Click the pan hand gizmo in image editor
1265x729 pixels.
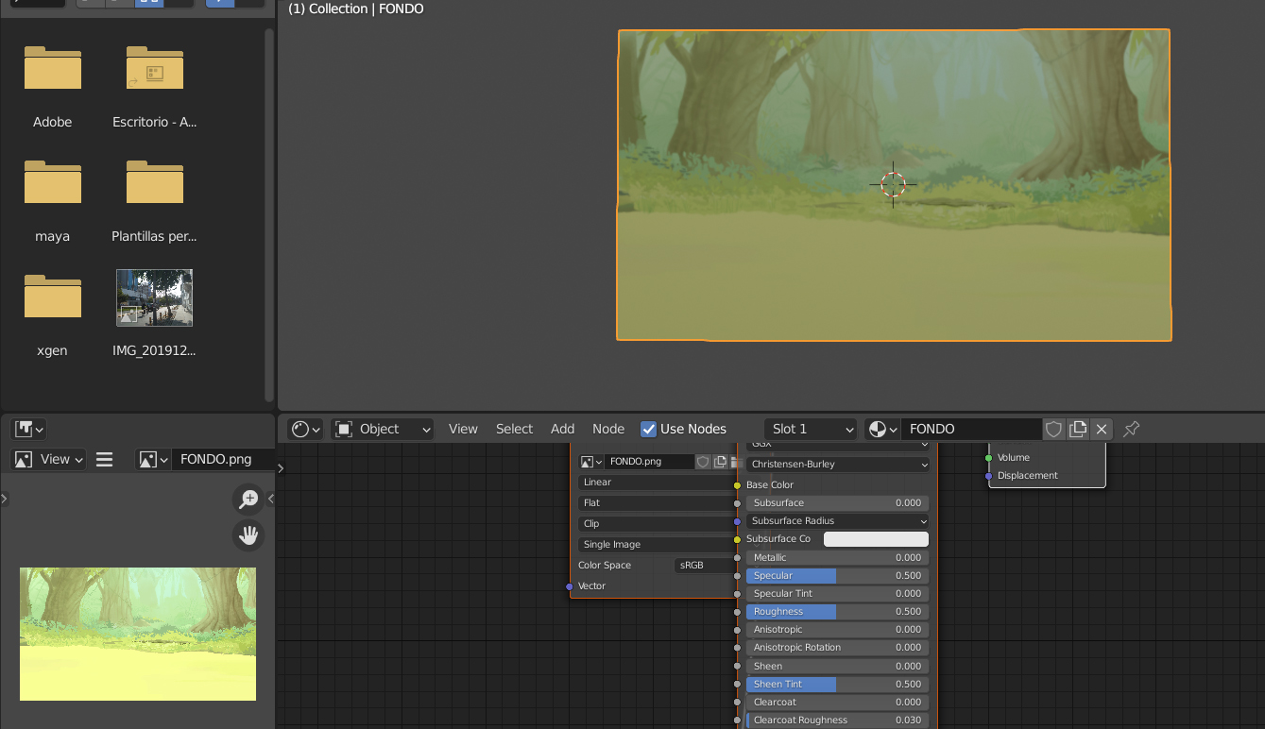pyautogui.click(x=248, y=535)
